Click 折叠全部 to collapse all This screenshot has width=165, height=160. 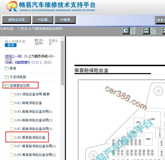tap(53, 42)
